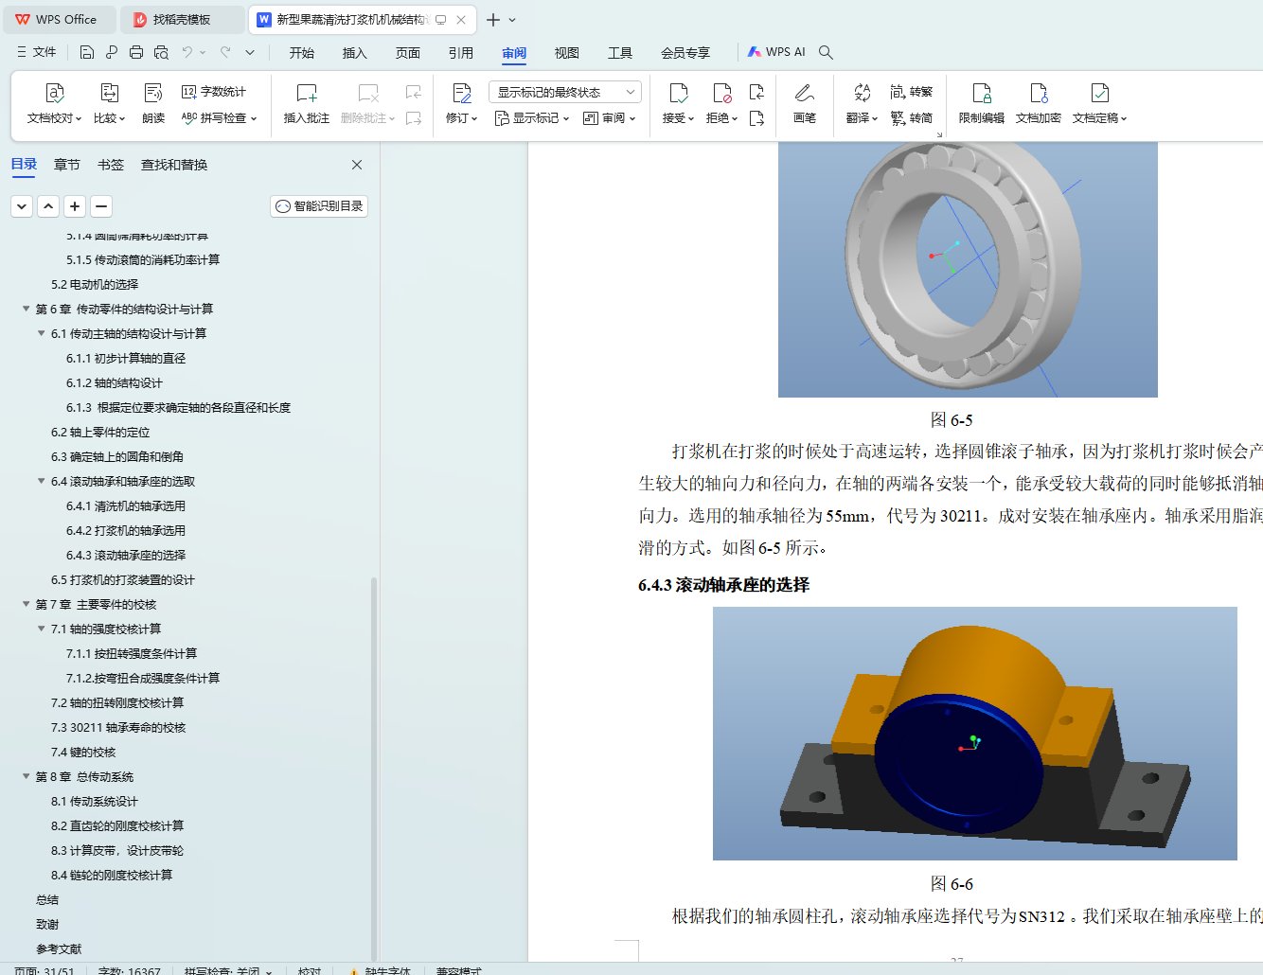Collapse 第 6 章 outline node
1263x975 pixels.
pyautogui.click(x=27, y=309)
